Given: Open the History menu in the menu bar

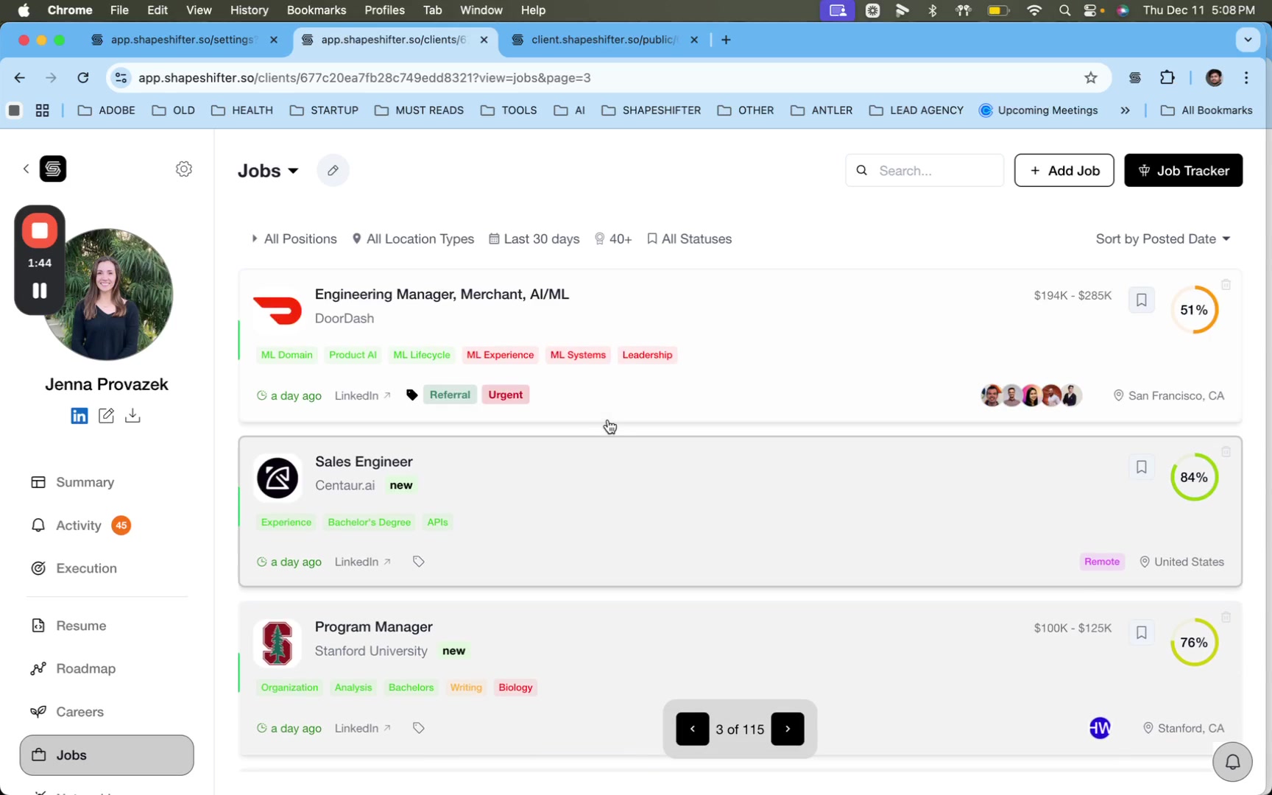Looking at the screenshot, I should click(249, 10).
